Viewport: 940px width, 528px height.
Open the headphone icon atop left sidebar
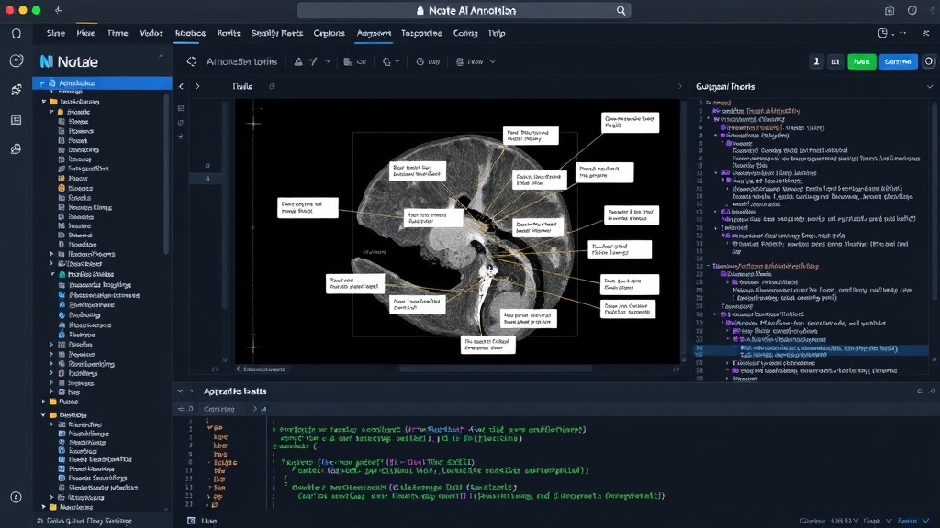17,34
